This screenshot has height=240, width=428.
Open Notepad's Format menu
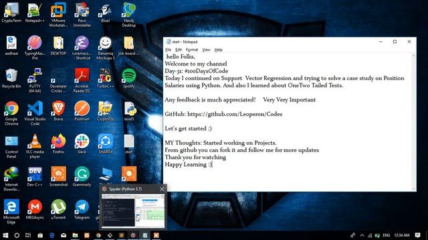[x=192, y=50]
